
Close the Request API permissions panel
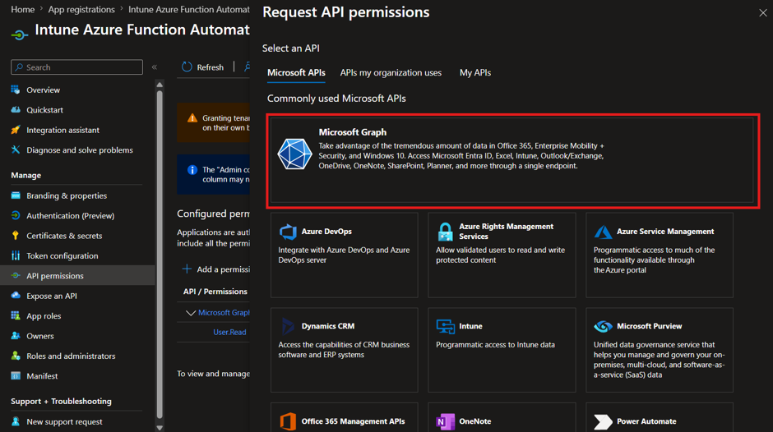(762, 13)
